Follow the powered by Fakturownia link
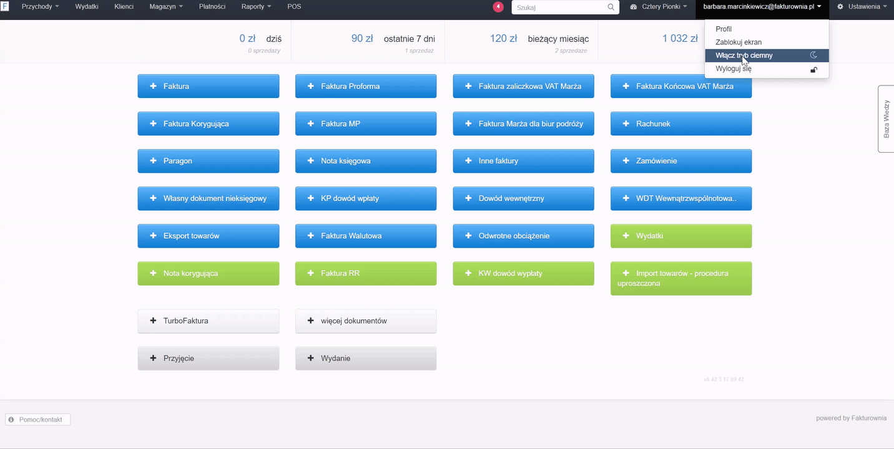Image resolution: width=894 pixels, height=449 pixels. (852, 418)
